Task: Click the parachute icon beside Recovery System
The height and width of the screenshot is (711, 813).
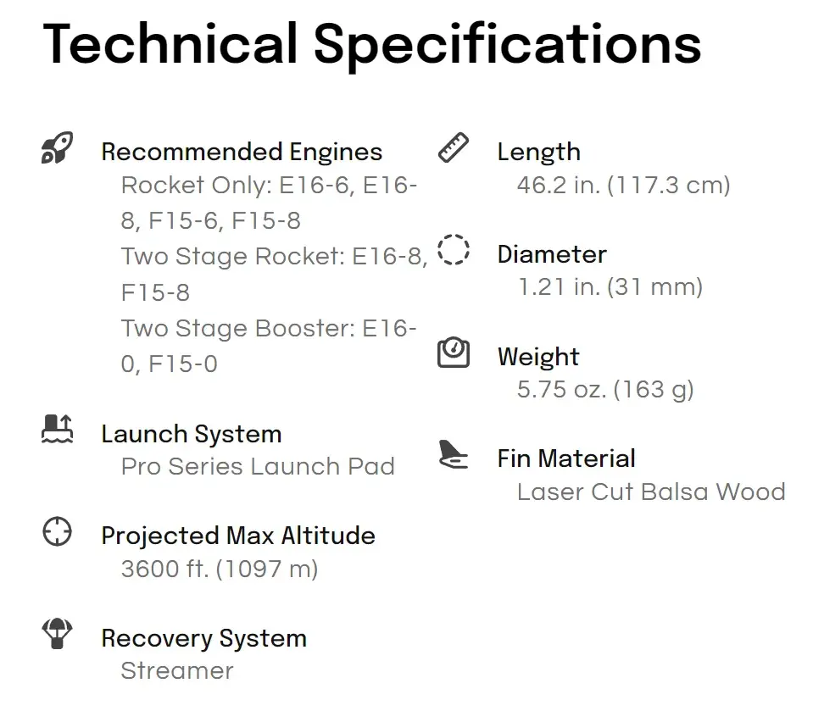Action: coord(57,633)
